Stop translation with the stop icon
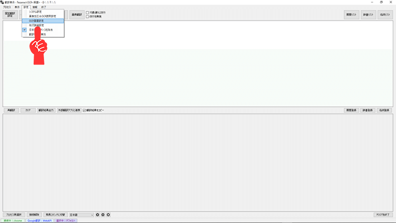Viewport: 396px width, 223px height. 109,215
